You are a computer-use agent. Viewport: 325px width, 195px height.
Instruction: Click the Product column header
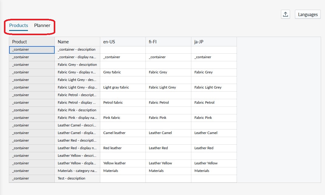[x=32, y=42]
